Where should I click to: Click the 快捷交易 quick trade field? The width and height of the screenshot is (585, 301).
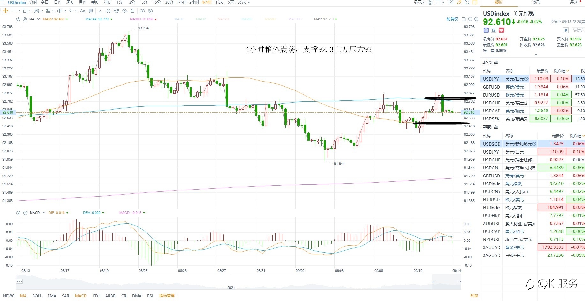click(578, 30)
